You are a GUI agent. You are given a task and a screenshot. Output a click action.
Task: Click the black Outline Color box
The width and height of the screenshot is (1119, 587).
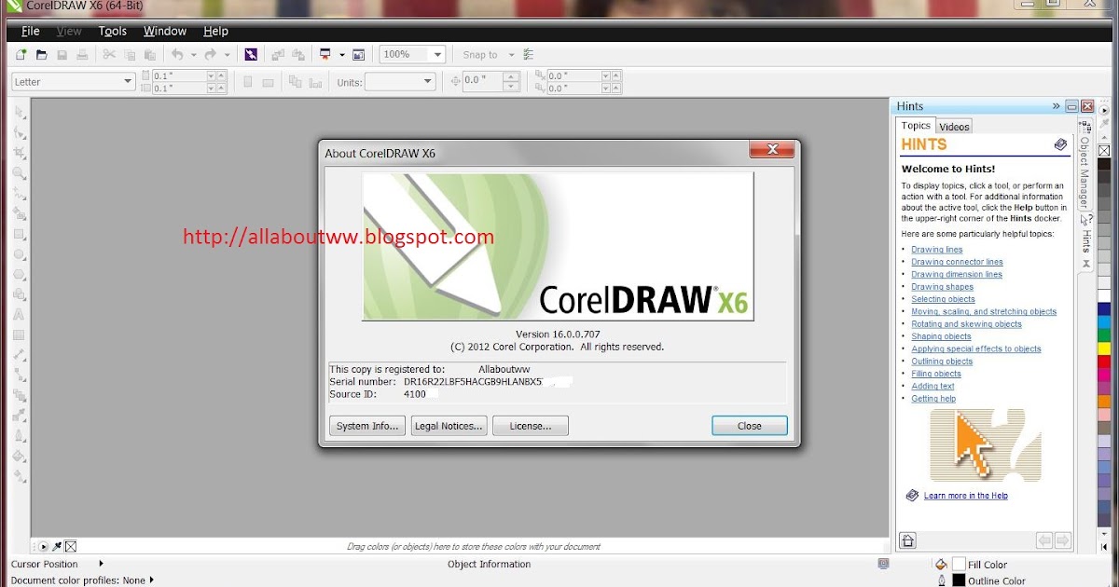[x=959, y=580]
